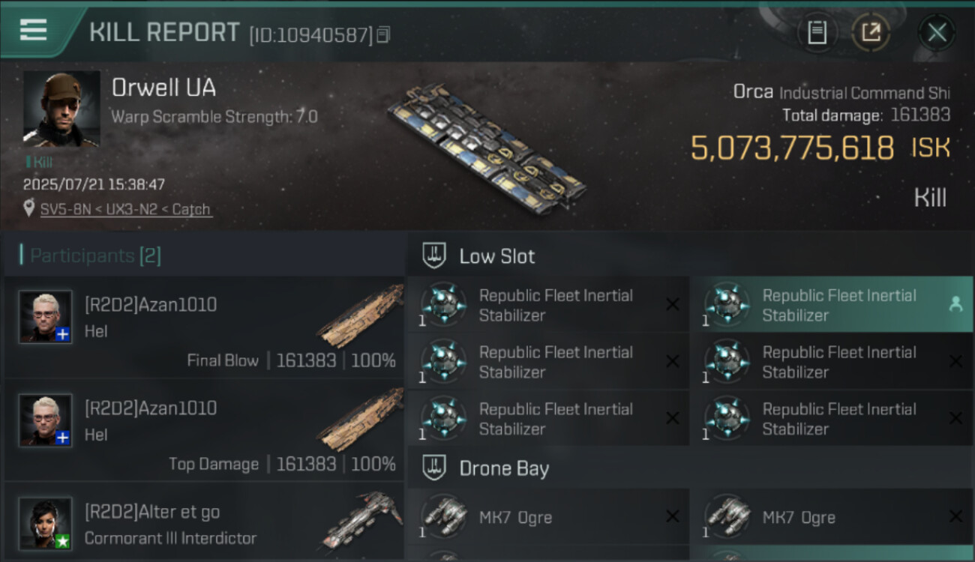Select the highlighted Republic Fleet Inertial Stabilizer
975x562 pixels.
831,305
